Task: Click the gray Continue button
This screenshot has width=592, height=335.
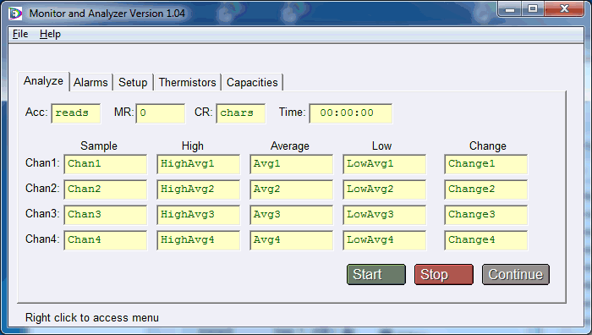Action: pos(516,275)
